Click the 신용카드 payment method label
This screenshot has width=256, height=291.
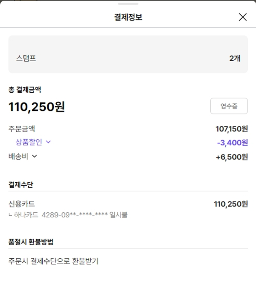[x=22, y=204]
